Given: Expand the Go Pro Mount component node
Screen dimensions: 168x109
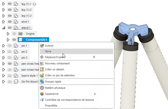Looking at the screenshot, I should click(3, 82).
